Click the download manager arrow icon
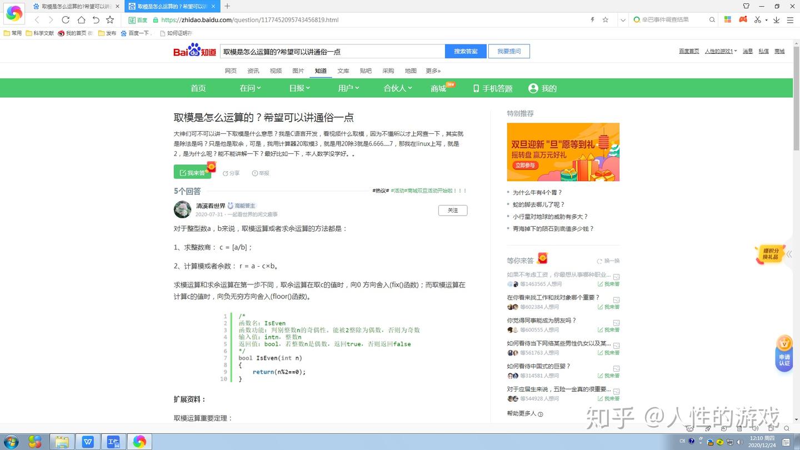This screenshot has height=450, width=800. pyautogui.click(x=776, y=19)
